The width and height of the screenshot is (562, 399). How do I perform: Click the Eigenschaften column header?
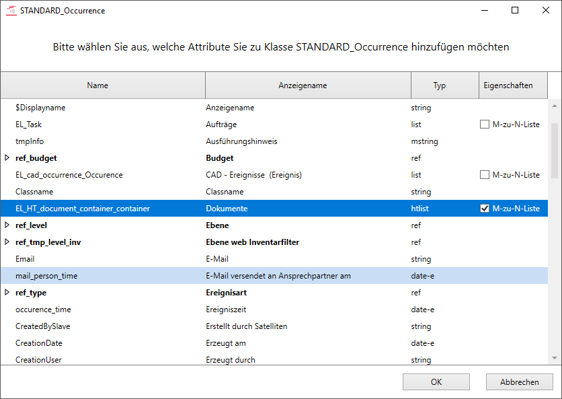pyautogui.click(x=508, y=85)
